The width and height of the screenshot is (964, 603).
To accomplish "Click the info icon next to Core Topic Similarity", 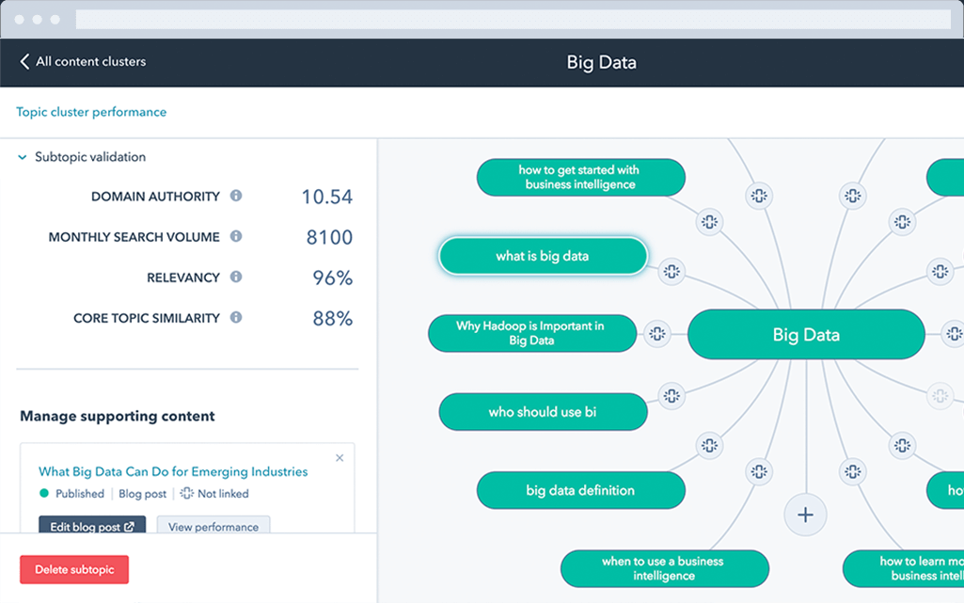I will click(x=236, y=317).
